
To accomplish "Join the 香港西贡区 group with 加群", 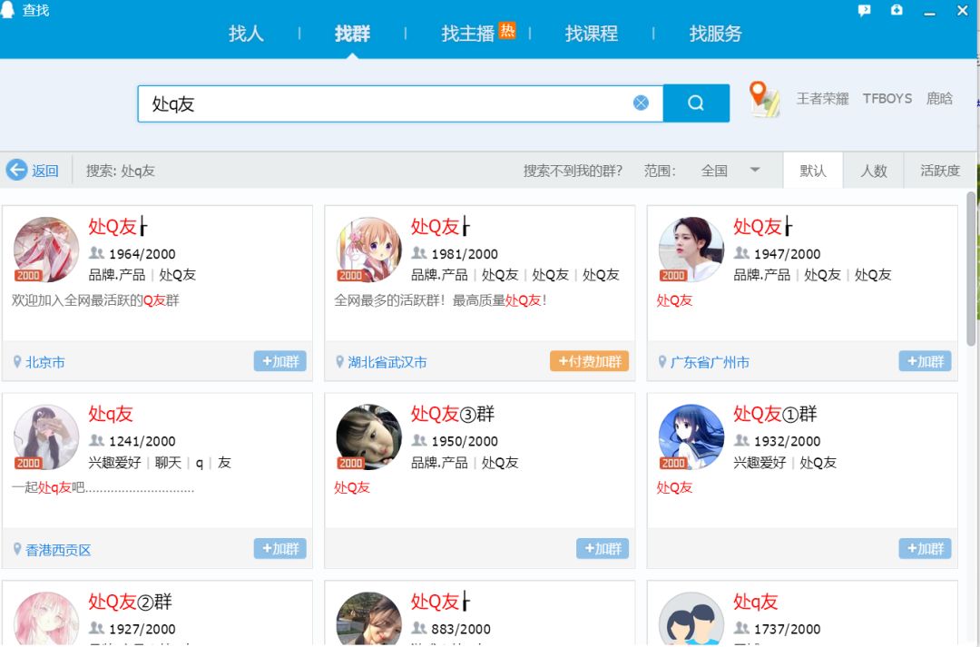I will 280,549.
